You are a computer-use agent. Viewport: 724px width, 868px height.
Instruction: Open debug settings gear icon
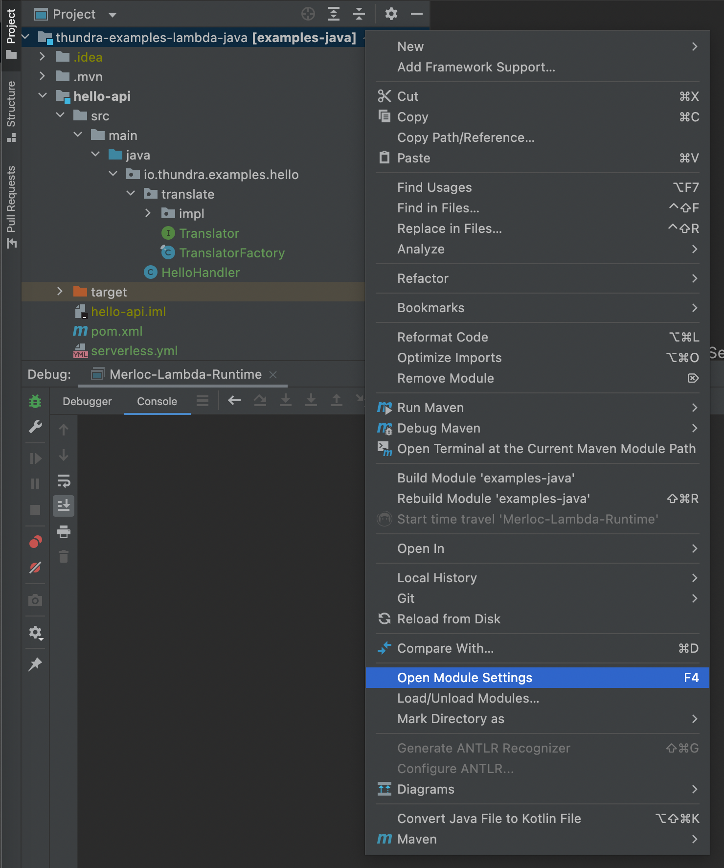[x=36, y=633]
